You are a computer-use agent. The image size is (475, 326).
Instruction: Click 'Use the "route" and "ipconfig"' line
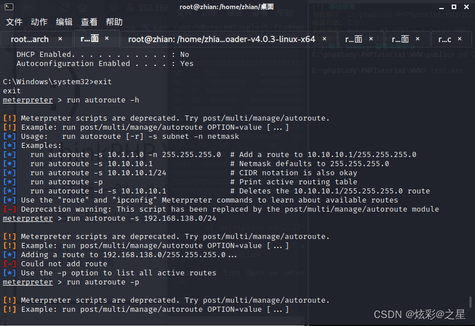click(201, 200)
